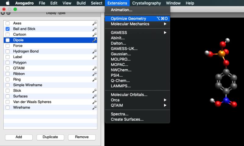The width and height of the screenshot is (244, 146).
Task: Click the orange phosphorus atom
Action: coord(221,54)
